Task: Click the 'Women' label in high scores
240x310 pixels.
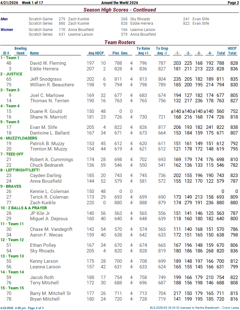Action: (7, 30)
